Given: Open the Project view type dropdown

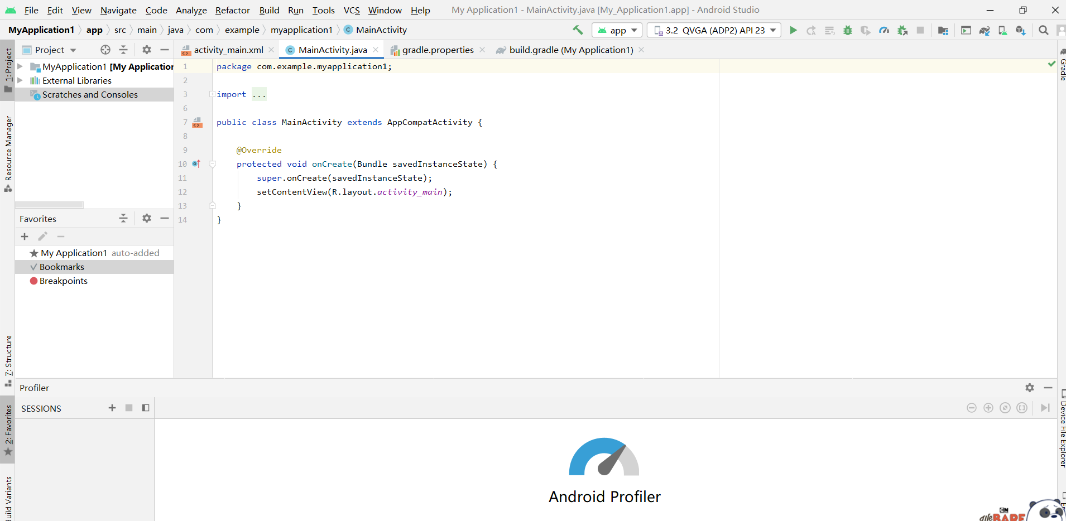Looking at the screenshot, I should tap(49, 50).
